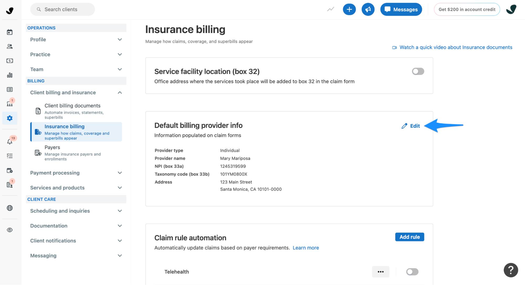Screen dimensions: 525x285
Task: Open the calendar-plus requests icon in sidebar
Action: [10, 170]
